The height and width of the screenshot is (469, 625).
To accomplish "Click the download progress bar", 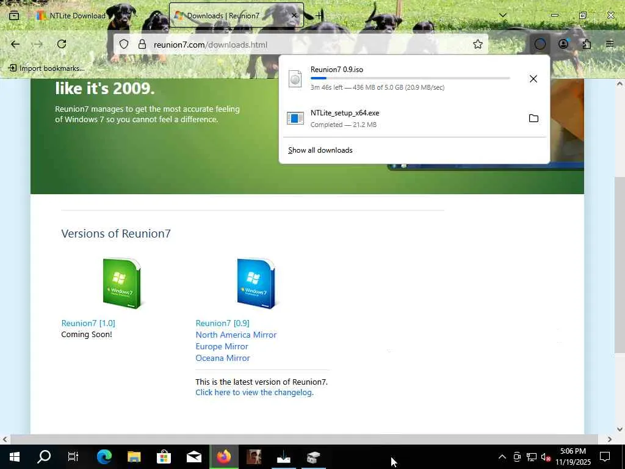I will pyautogui.click(x=410, y=78).
